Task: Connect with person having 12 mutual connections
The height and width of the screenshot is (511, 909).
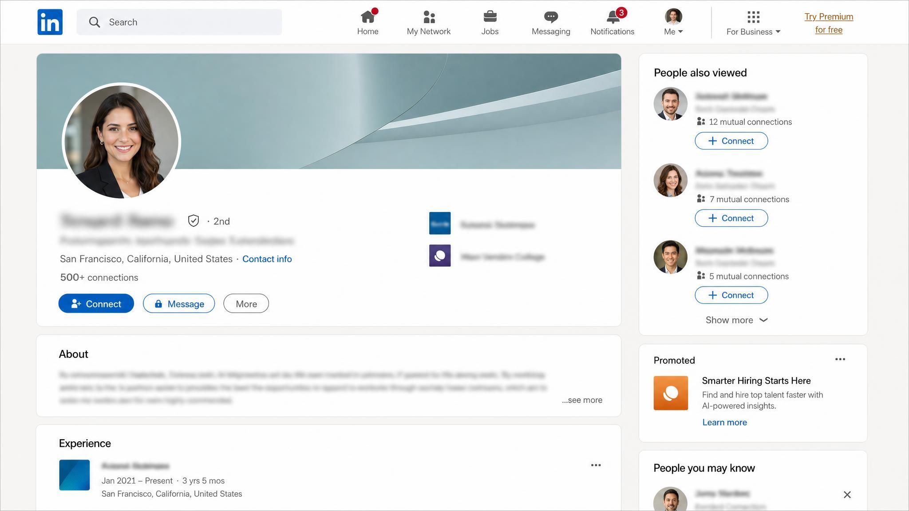Action: (731, 141)
